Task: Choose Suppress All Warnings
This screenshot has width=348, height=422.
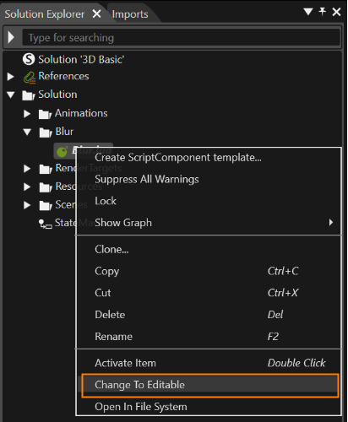Action: [147, 179]
